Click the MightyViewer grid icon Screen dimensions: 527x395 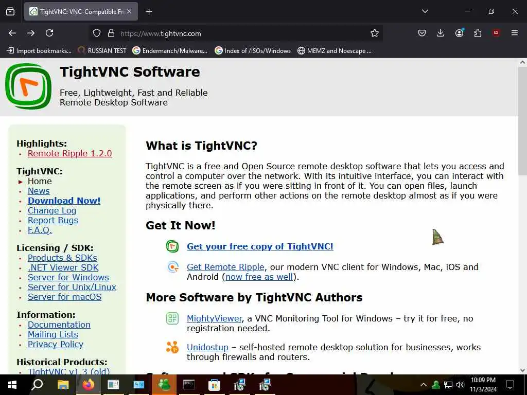pyautogui.click(x=172, y=318)
